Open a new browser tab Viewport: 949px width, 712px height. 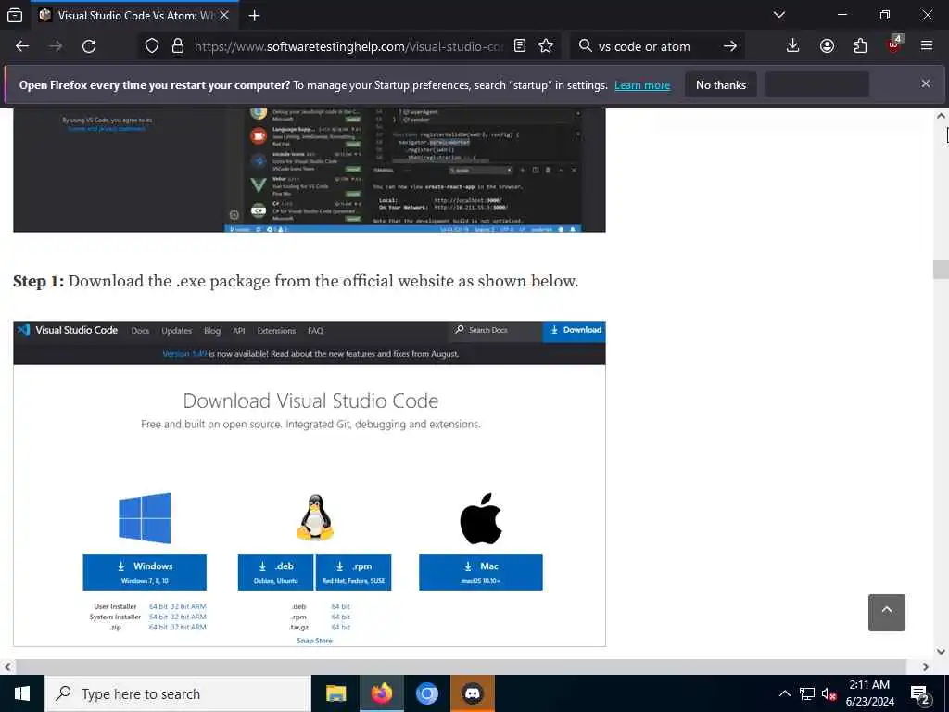(x=254, y=16)
